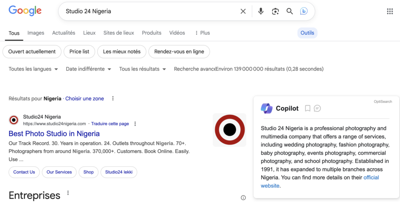
Task: Click the Google logo
Action: click(25, 11)
